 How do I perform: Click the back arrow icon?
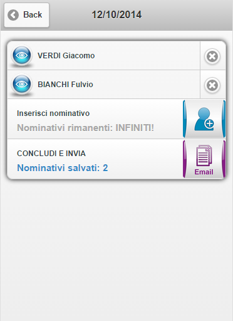click(13, 15)
